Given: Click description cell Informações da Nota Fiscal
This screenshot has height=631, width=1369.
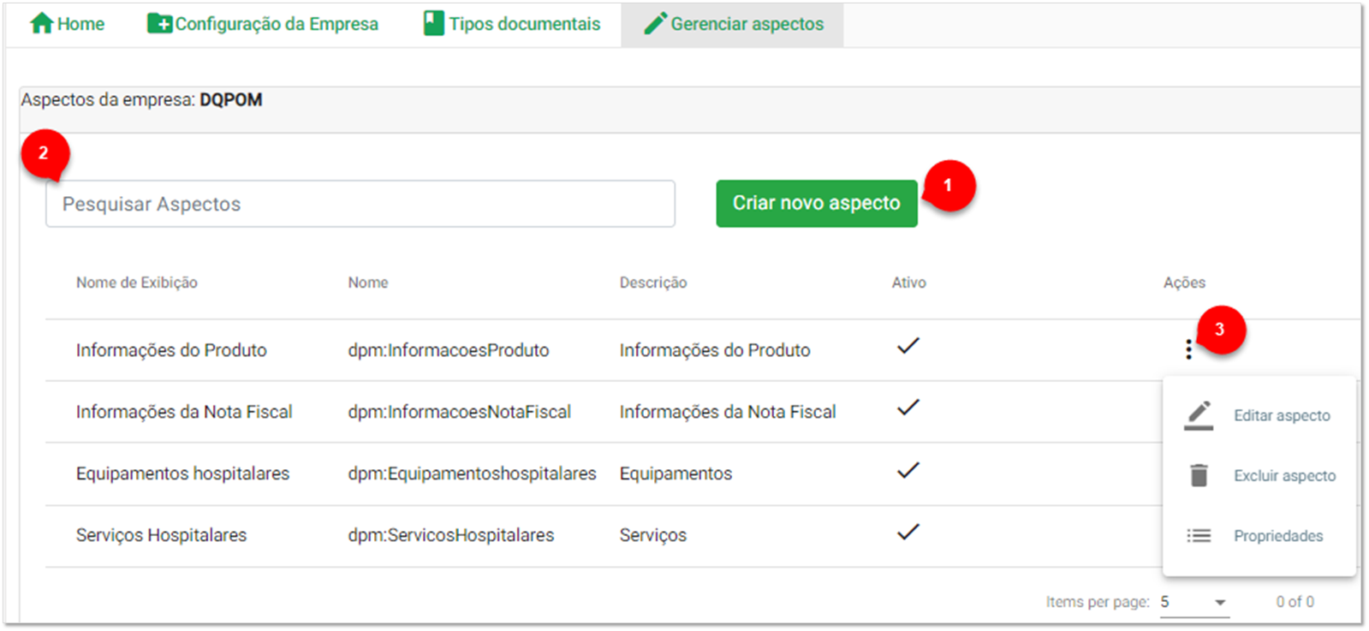Looking at the screenshot, I should click(x=728, y=412).
